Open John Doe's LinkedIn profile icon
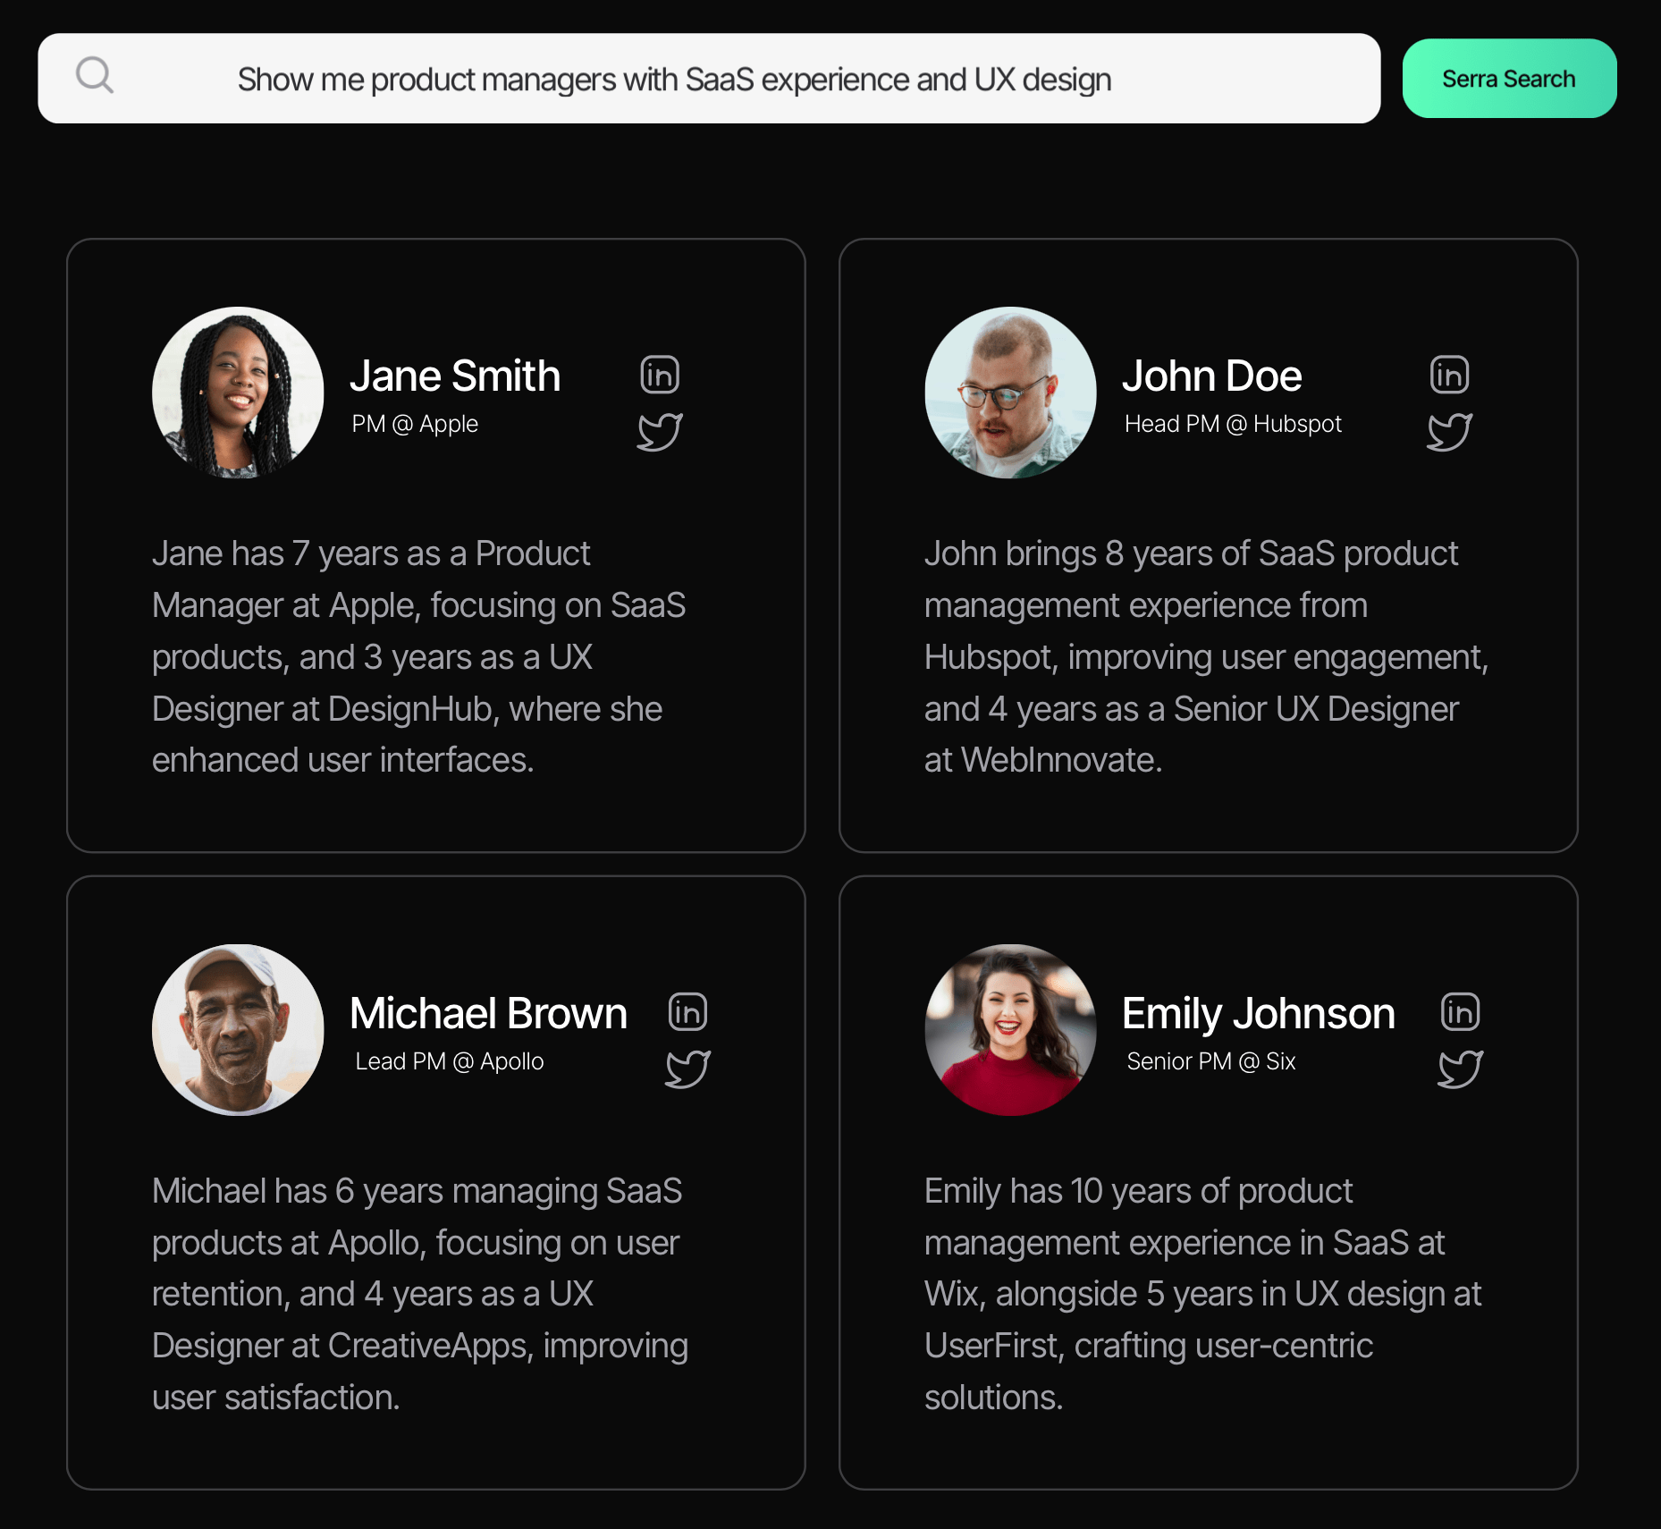The image size is (1661, 1529). click(x=1449, y=375)
